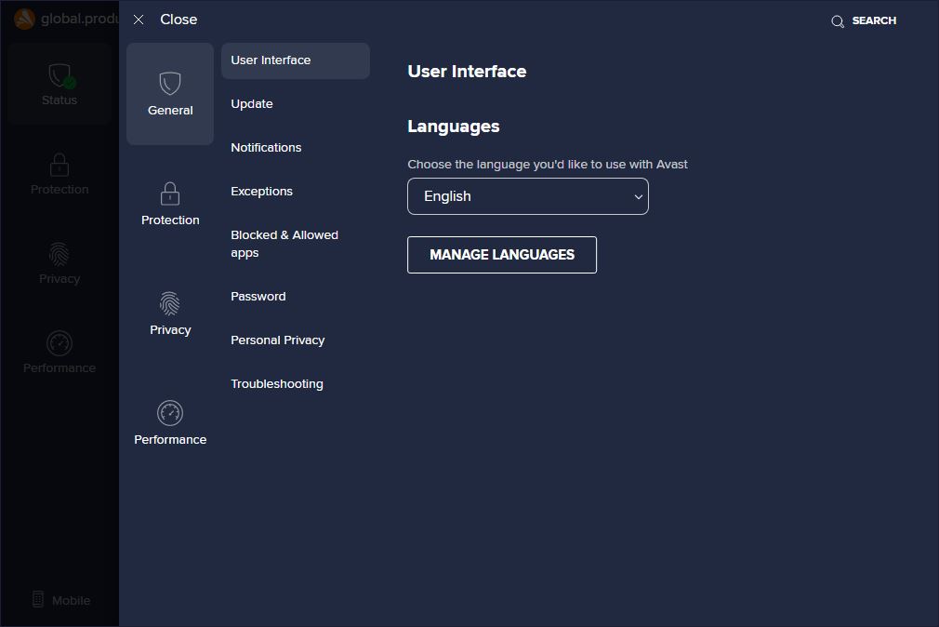Open the Search magnifier icon
The image size is (939, 627).
coord(837,21)
